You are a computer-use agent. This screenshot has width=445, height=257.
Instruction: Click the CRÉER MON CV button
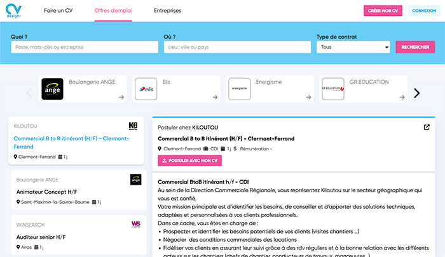(x=383, y=11)
